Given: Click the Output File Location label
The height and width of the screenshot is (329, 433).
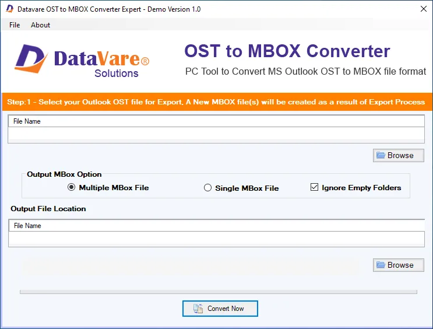Looking at the screenshot, I should coord(48,209).
